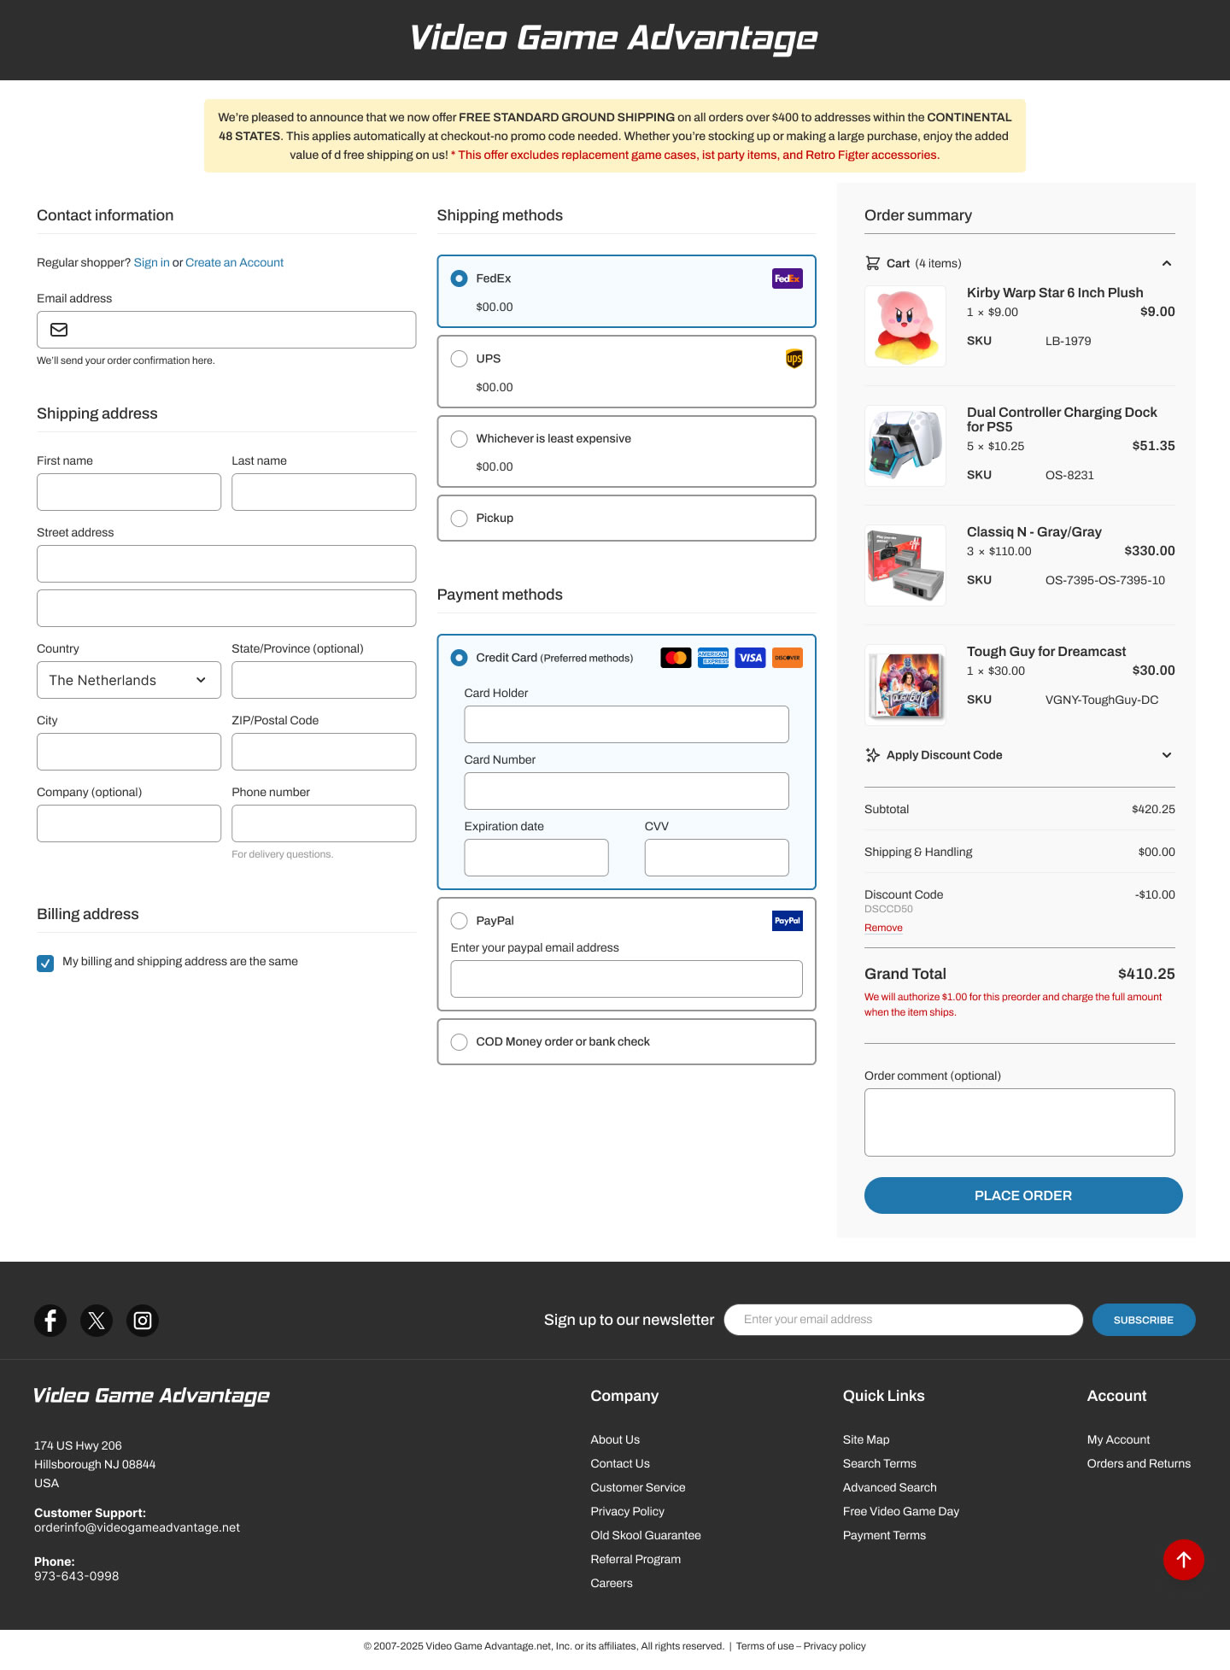Select Credit Card payment method

(x=459, y=658)
